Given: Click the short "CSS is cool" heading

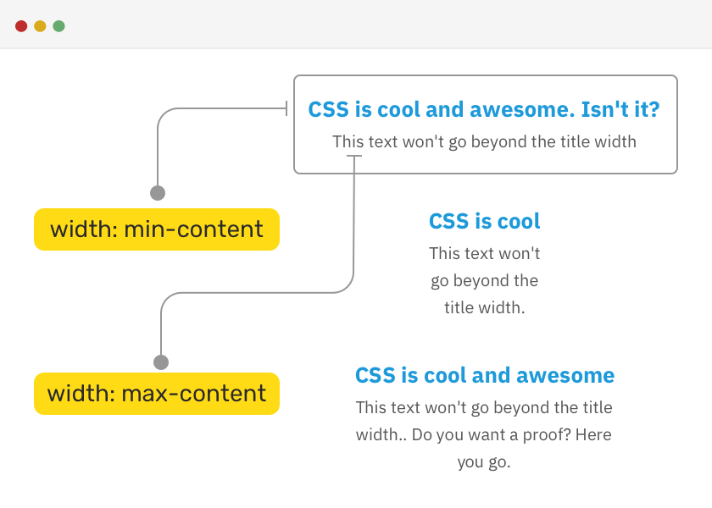Looking at the screenshot, I should tap(484, 222).
